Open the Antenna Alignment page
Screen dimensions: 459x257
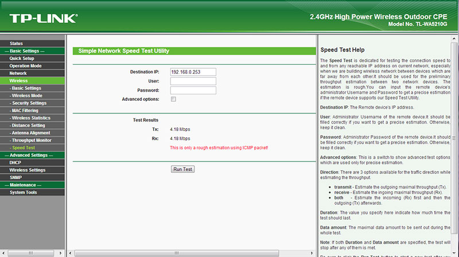pos(30,133)
